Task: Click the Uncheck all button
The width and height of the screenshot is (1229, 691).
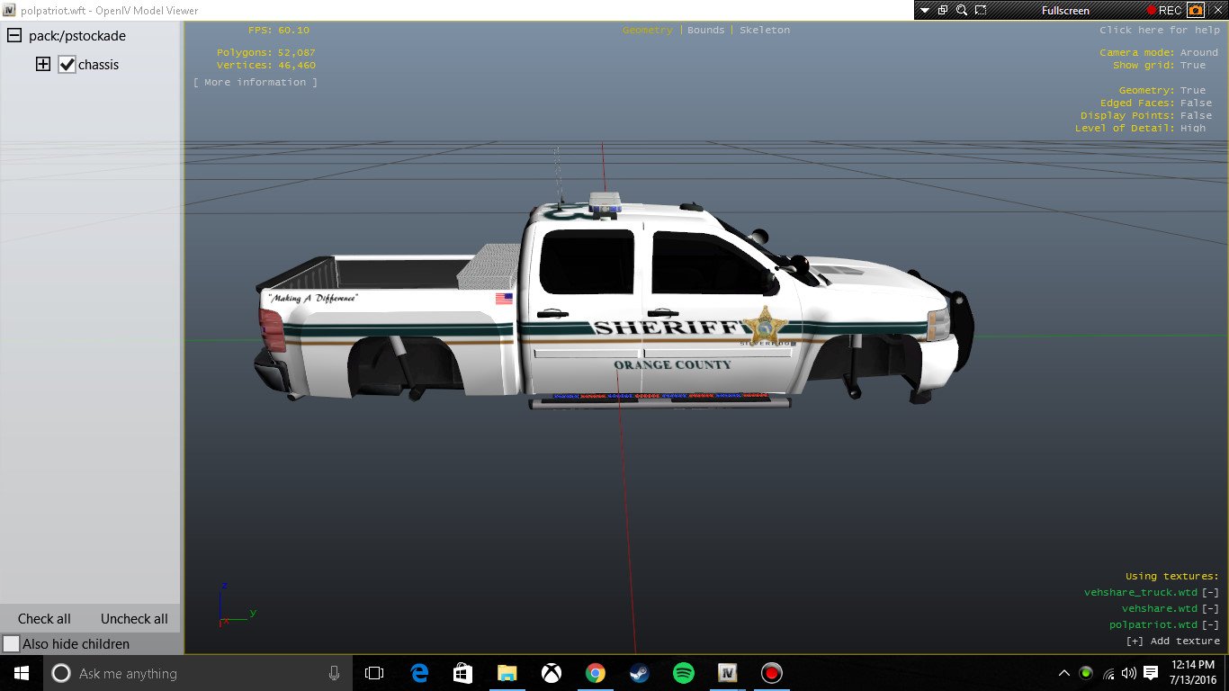Action: pyautogui.click(x=134, y=619)
